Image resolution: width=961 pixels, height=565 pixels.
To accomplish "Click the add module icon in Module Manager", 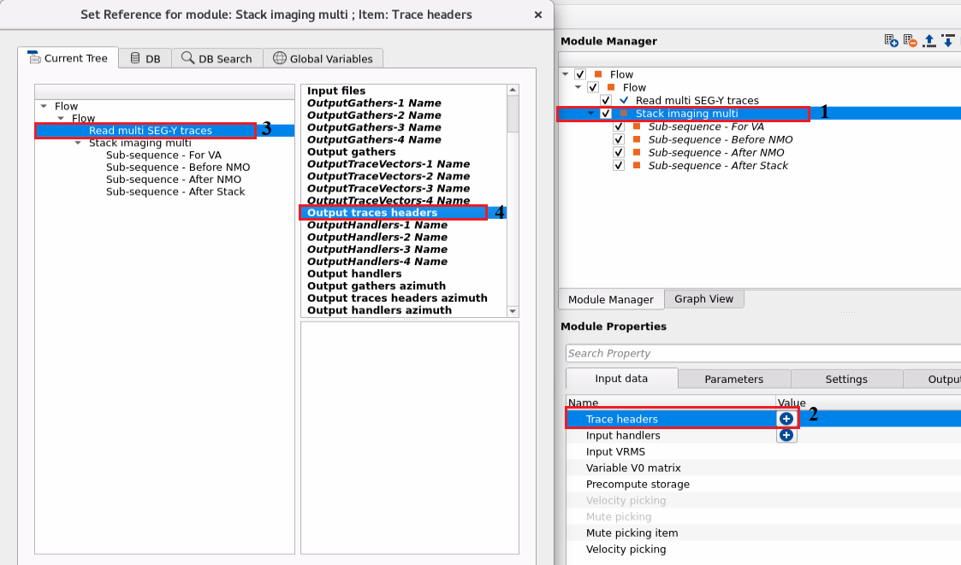I will (x=891, y=41).
